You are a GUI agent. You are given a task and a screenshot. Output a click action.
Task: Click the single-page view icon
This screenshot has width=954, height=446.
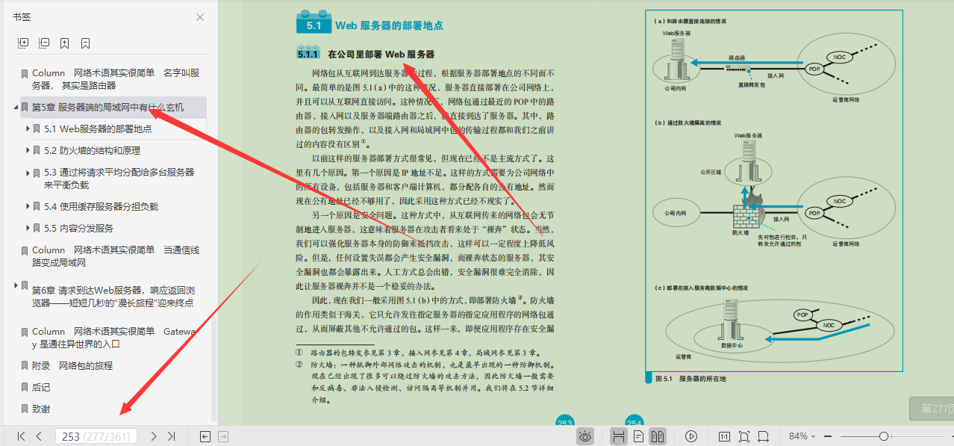[x=640, y=436]
